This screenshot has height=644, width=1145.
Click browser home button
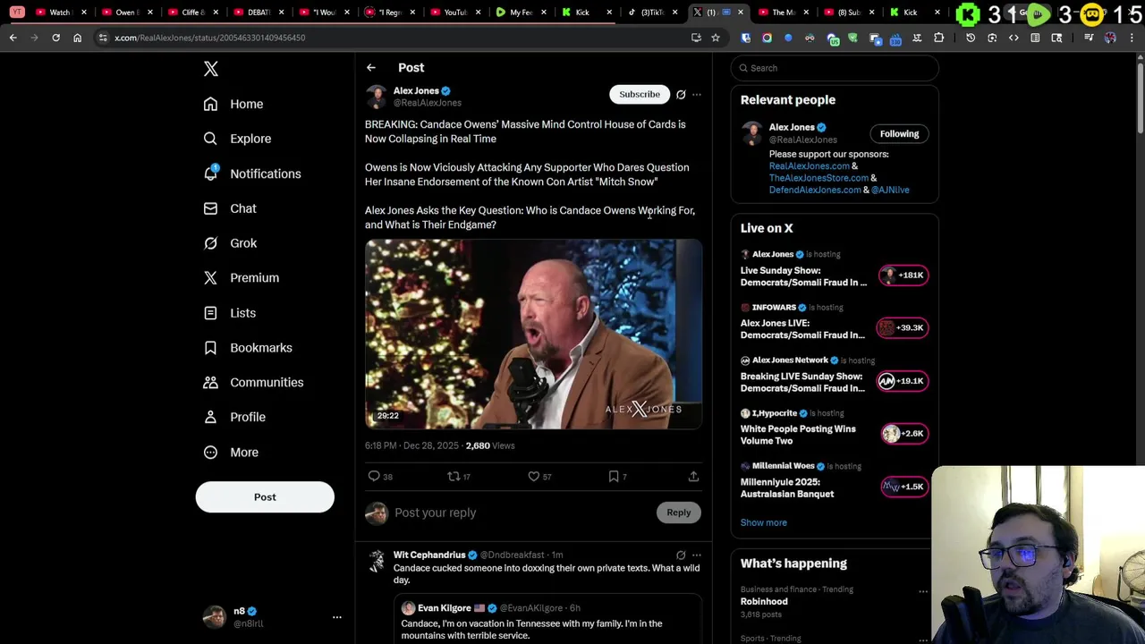(77, 38)
